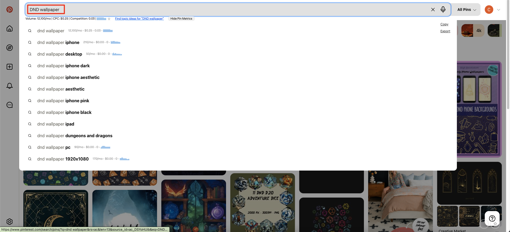Image resolution: width=510 pixels, height=232 pixels.
Task: Open the Notifications bell
Action: pyautogui.click(x=10, y=86)
